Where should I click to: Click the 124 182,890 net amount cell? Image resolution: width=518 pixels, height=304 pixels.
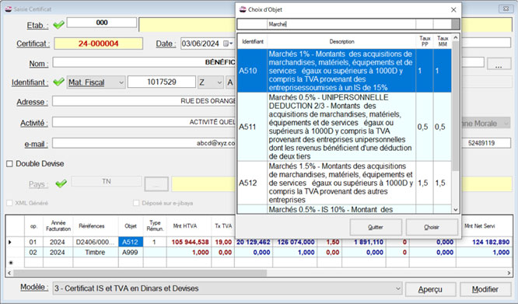pos(485,242)
